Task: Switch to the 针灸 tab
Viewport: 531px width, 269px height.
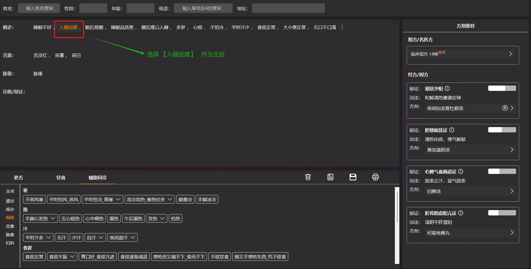Action: 61,178
